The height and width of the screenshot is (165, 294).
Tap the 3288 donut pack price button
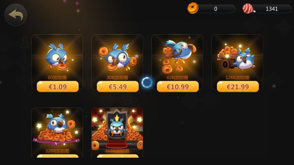pyautogui.click(x=58, y=156)
